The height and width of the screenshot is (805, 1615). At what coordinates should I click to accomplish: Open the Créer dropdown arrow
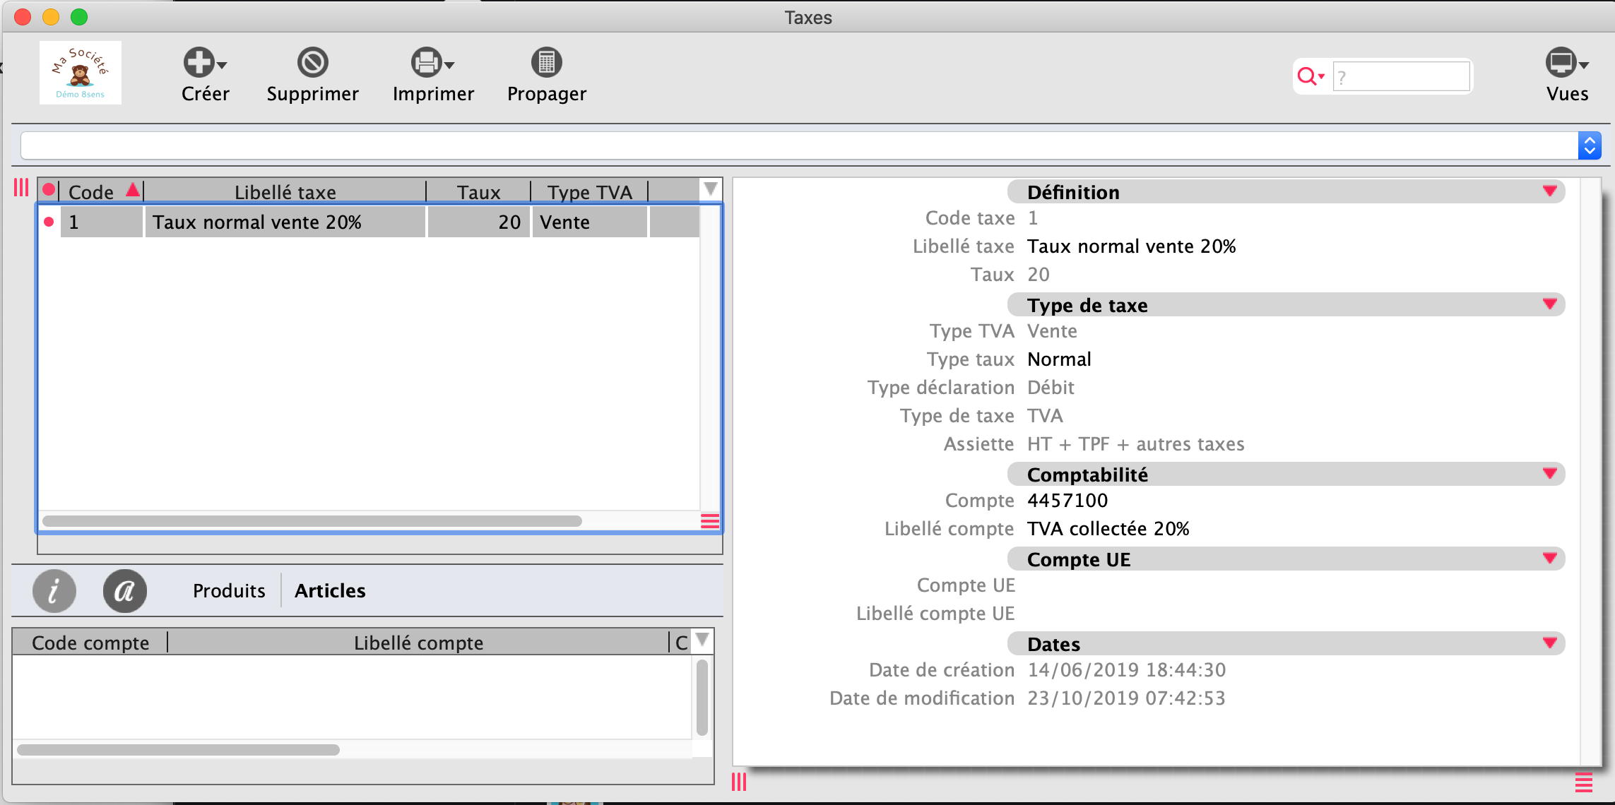click(222, 65)
